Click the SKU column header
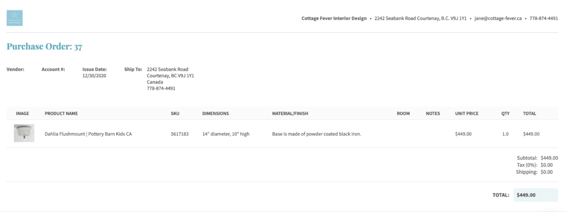The image size is (567, 212). (175, 114)
